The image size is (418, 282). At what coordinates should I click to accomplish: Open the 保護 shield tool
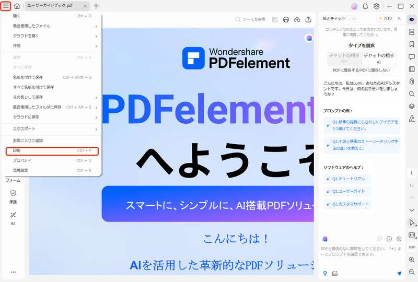point(13,197)
